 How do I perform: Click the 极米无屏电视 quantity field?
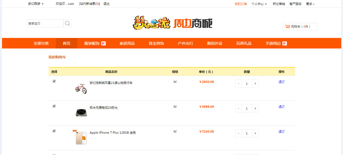pyautogui.click(x=247, y=109)
